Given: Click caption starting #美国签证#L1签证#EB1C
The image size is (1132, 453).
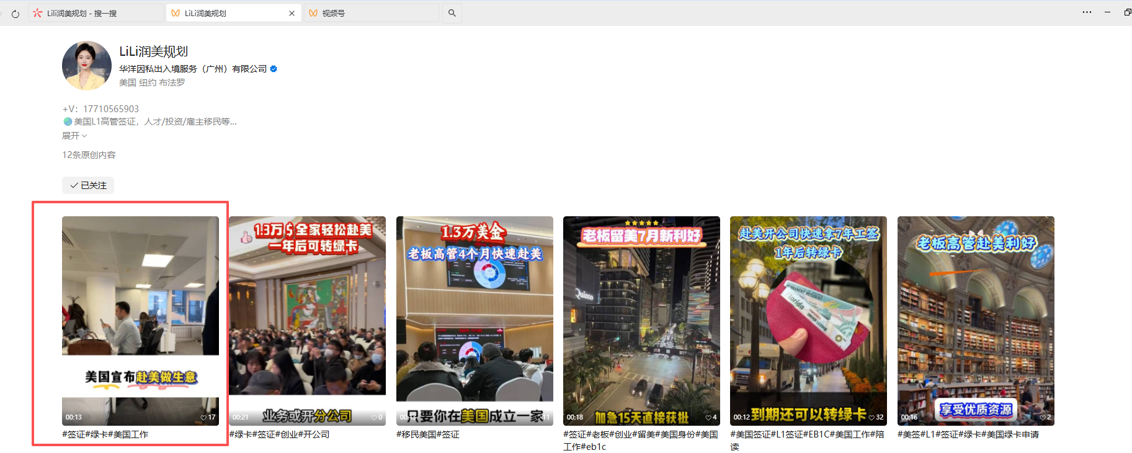Looking at the screenshot, I should 808,441.
